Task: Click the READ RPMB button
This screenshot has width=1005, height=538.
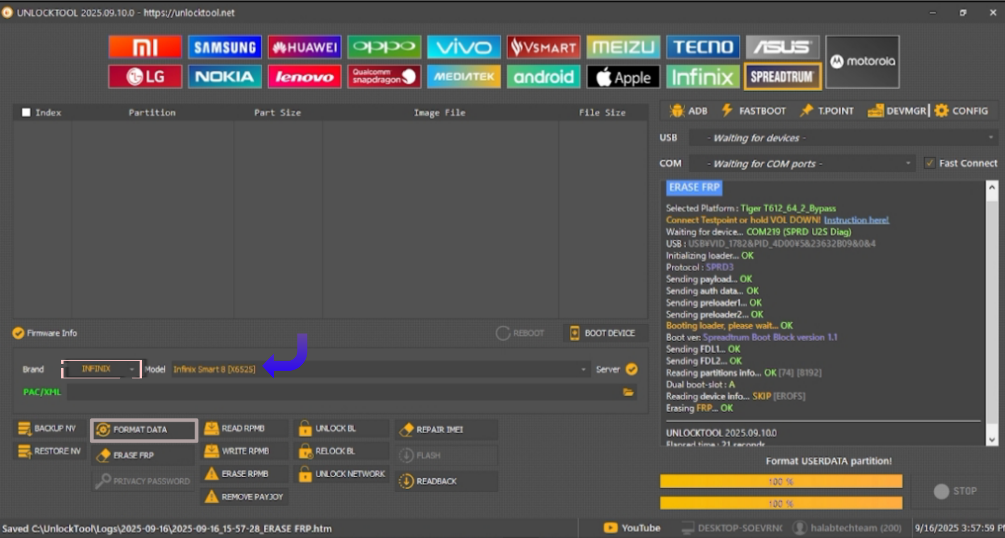Action: point(244,428)
